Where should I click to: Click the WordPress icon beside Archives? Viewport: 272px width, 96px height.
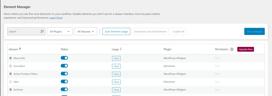[10, 90]
